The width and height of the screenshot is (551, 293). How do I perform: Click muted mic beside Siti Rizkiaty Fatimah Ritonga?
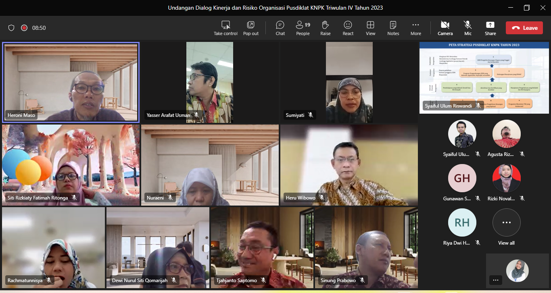point(74,197)
